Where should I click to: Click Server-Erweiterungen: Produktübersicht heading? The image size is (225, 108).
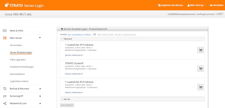coord(85,29)
